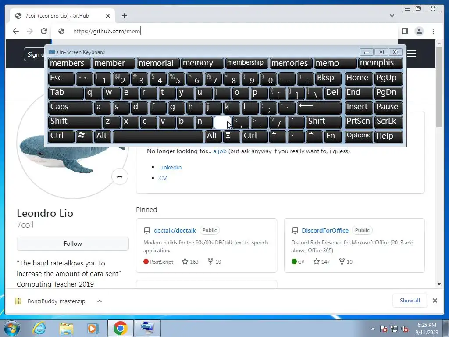
Task: Show all downloads
Action: point(410,301)
